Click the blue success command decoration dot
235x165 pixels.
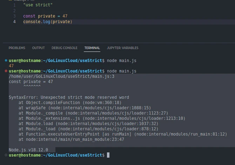point(6,61)
